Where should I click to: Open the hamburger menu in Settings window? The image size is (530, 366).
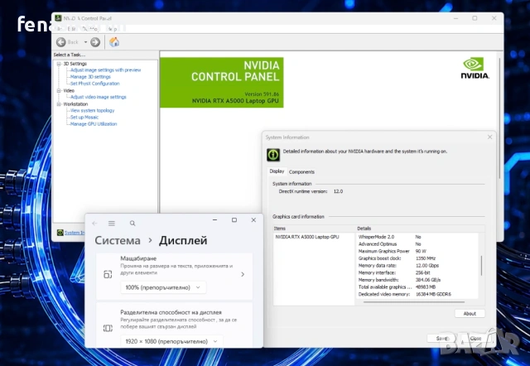coord(112,223)
